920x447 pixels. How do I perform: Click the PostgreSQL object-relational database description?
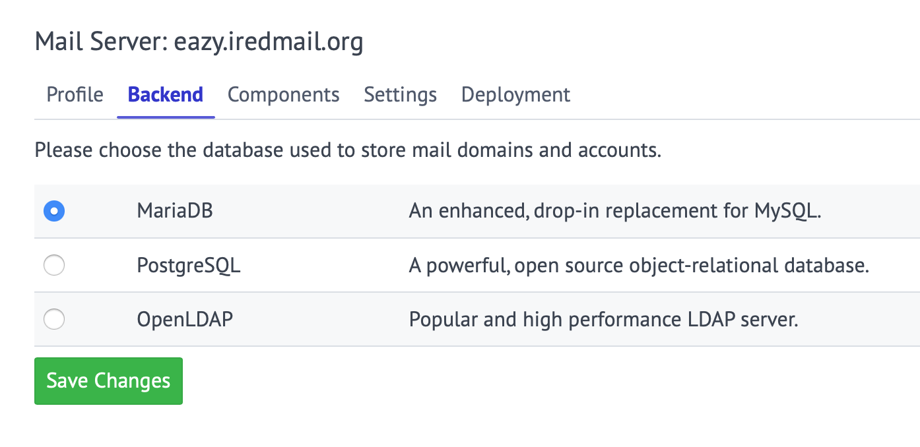click(x=639, y=266)
